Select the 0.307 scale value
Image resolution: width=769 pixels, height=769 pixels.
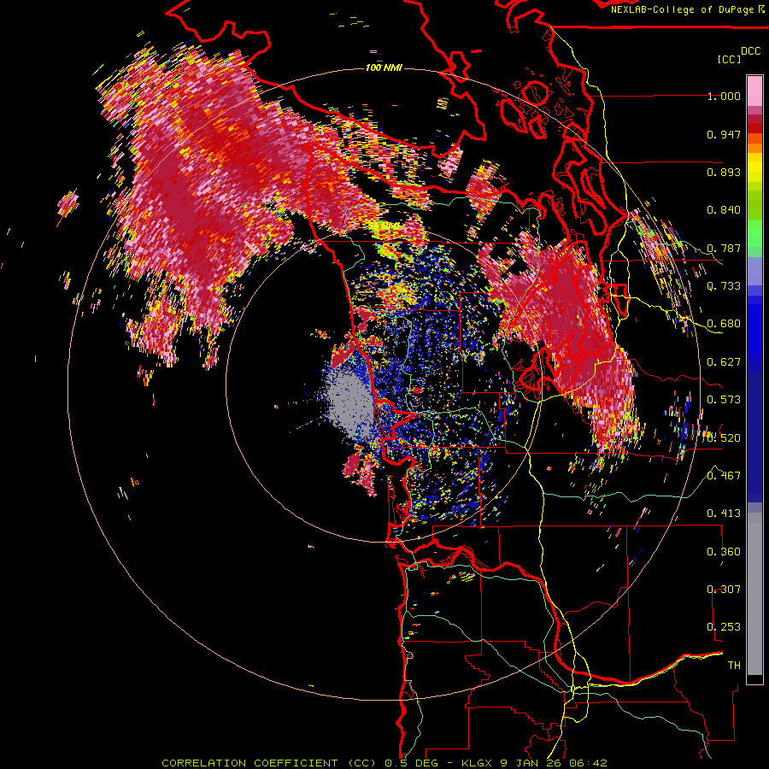tap(724, 590)
